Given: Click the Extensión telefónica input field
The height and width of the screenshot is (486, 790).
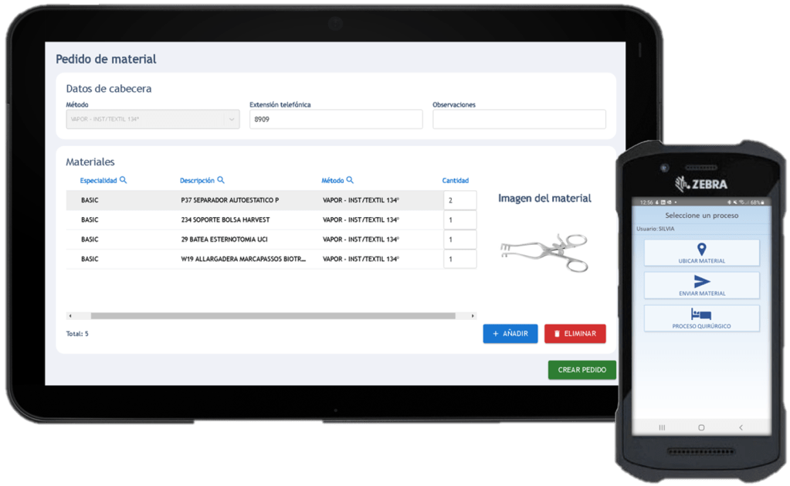Looking at the screenshot, I should (x=336, y=119).
